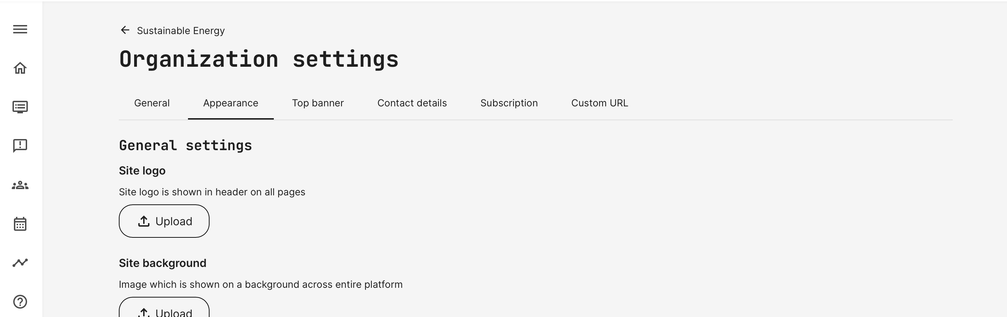This screenshot has width=1007, height=317.
Task: Return to Sustainable Energy via the breadcrumb link
Action: (x=181, y=31)
